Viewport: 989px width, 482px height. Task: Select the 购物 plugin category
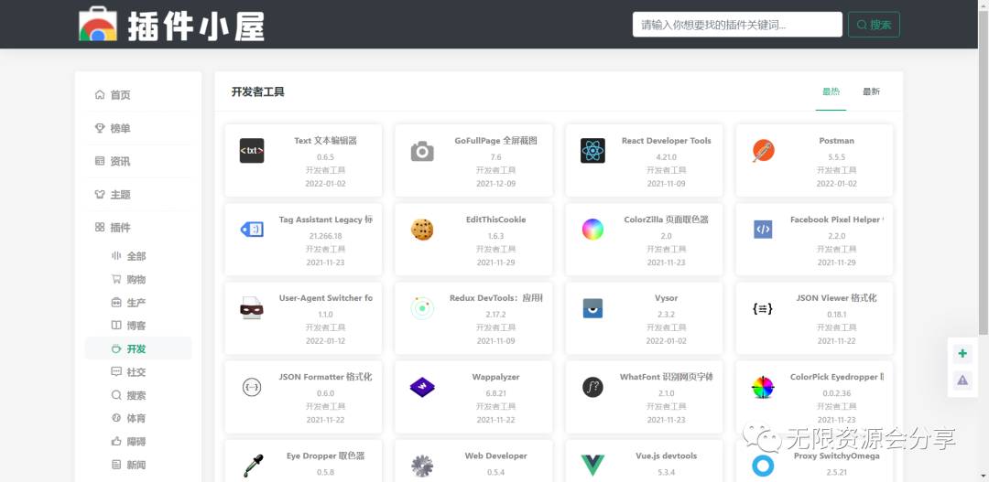(x=138, y=279)
